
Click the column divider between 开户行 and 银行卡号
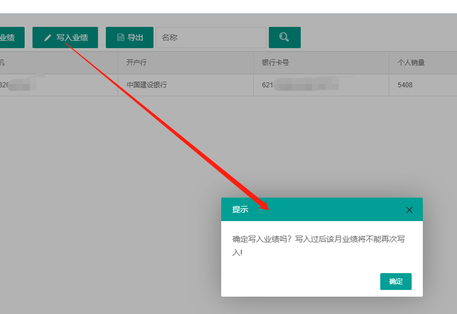coord(253,63)
